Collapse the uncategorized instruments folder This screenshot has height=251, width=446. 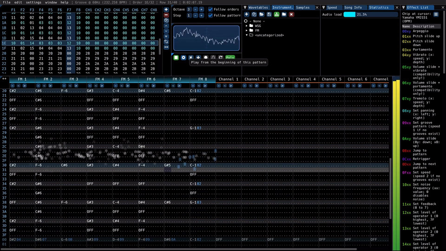click(247, 35)
